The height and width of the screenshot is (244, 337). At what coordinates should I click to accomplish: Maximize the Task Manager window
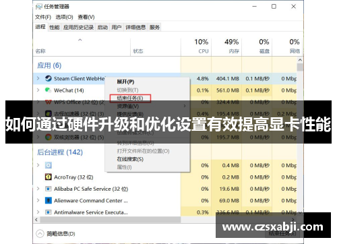coord(274,7)
